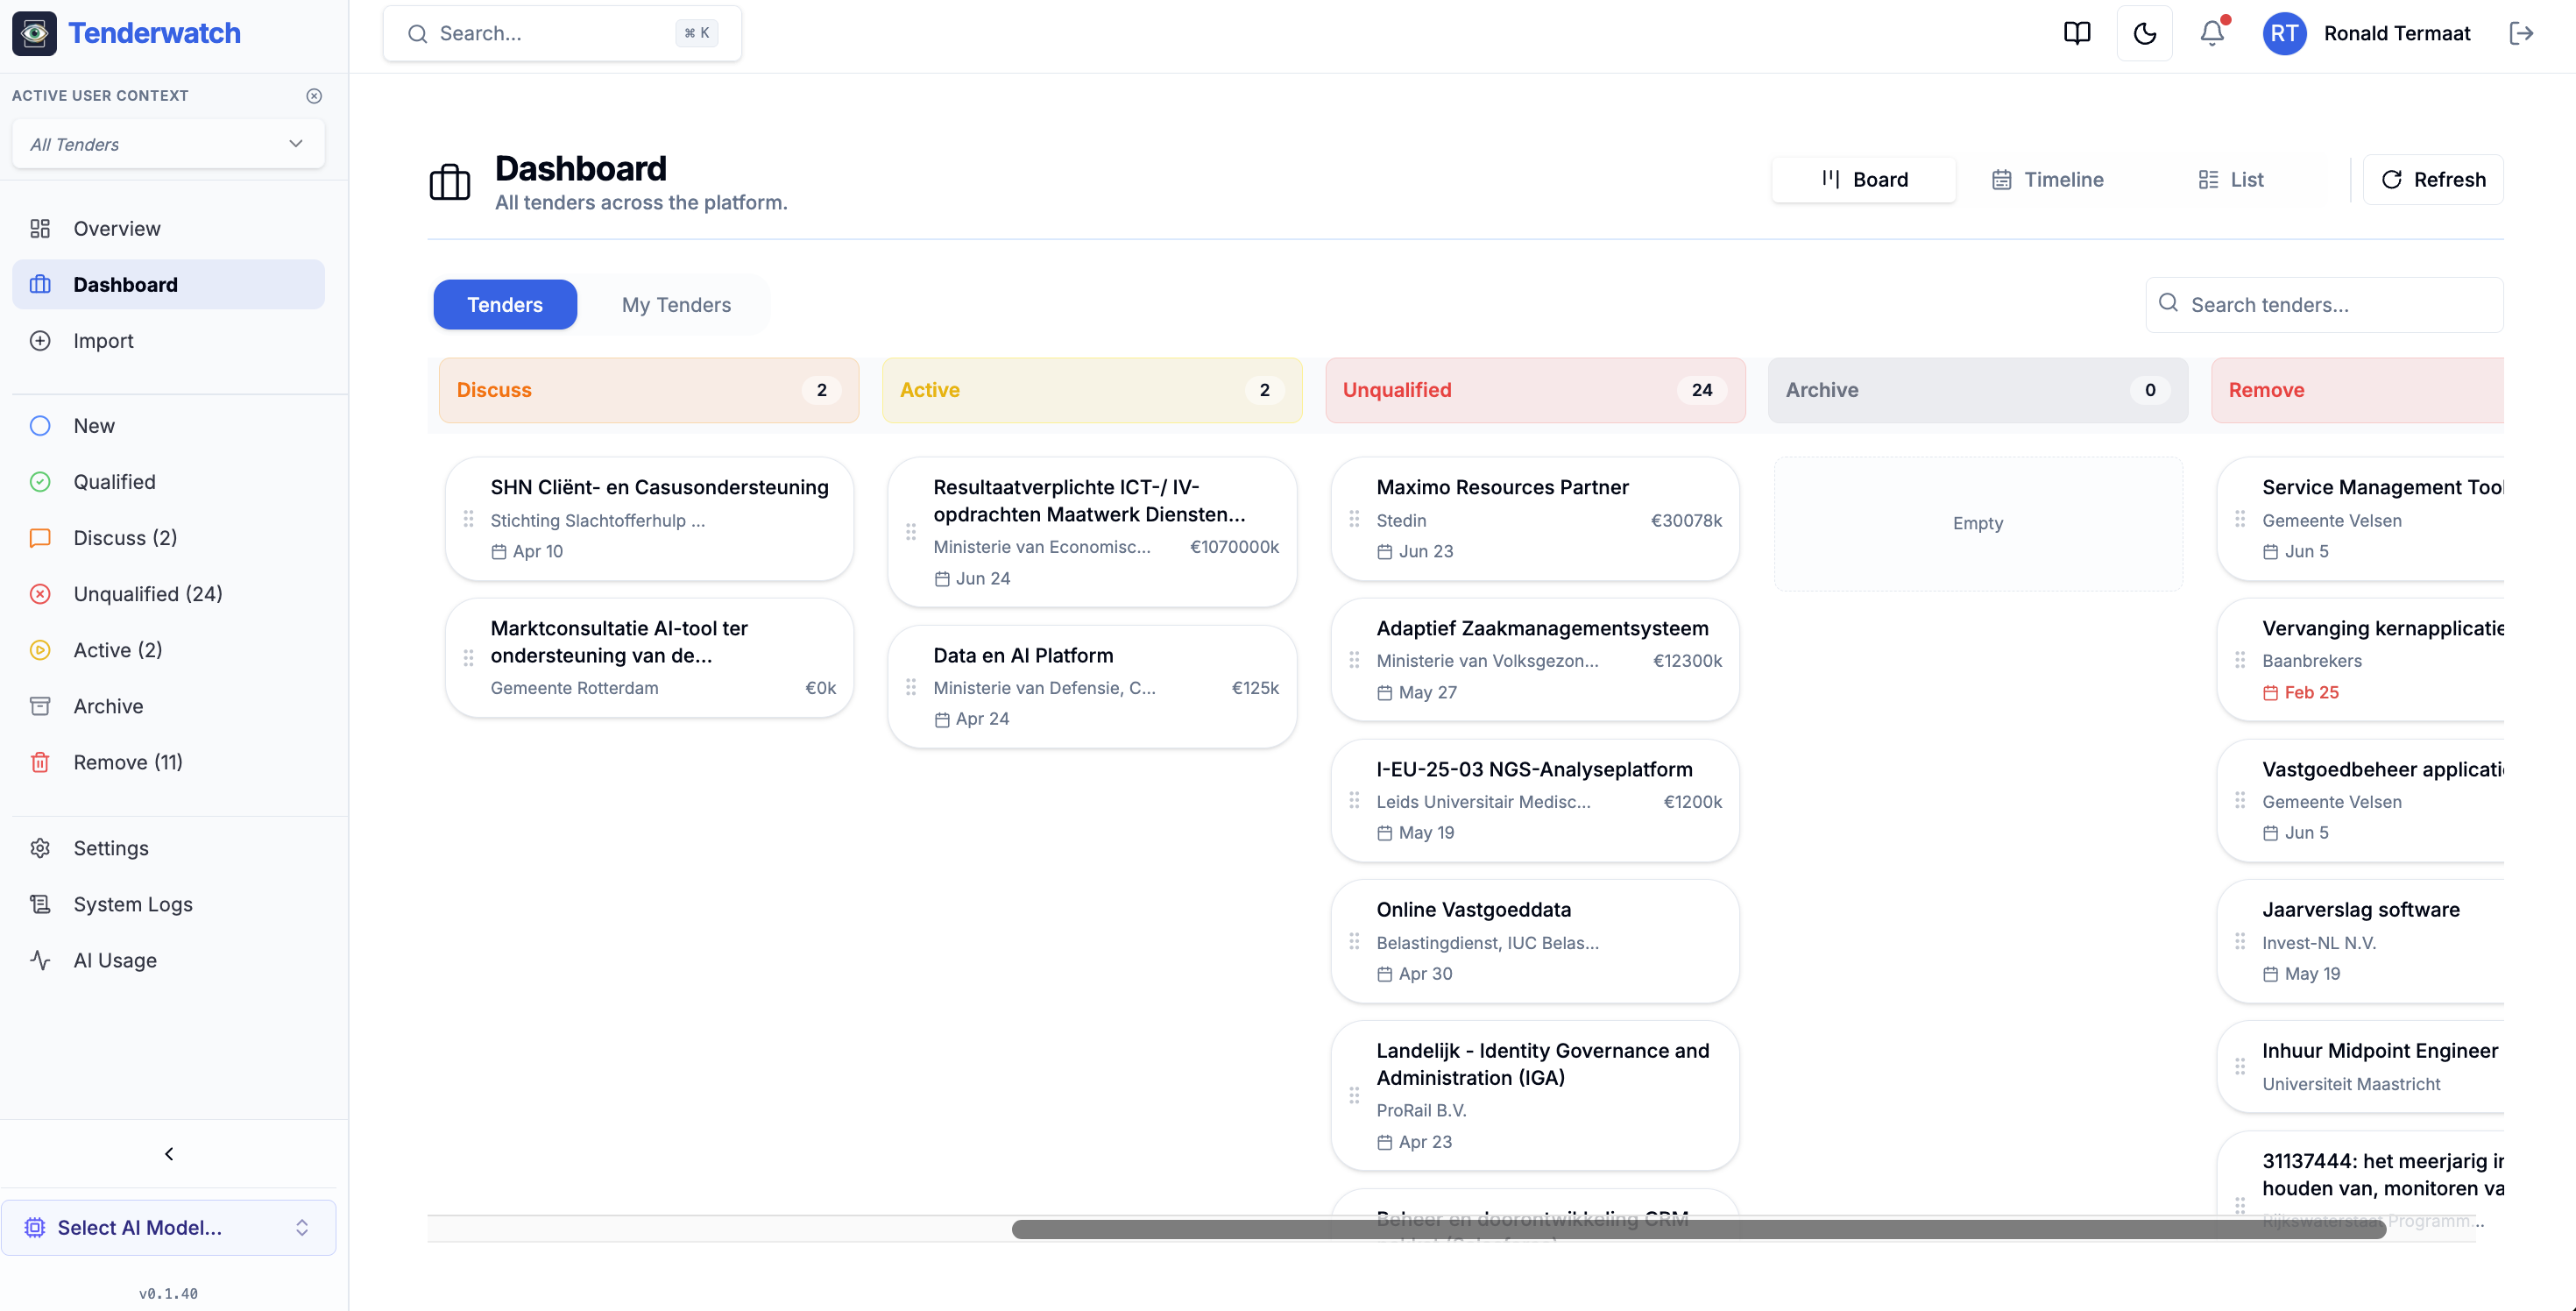This screenshot has height=1311, width=2576.
Task: Open I-EU-25-03 NGS-Analyseplatform card
Action: [1534, 800]
